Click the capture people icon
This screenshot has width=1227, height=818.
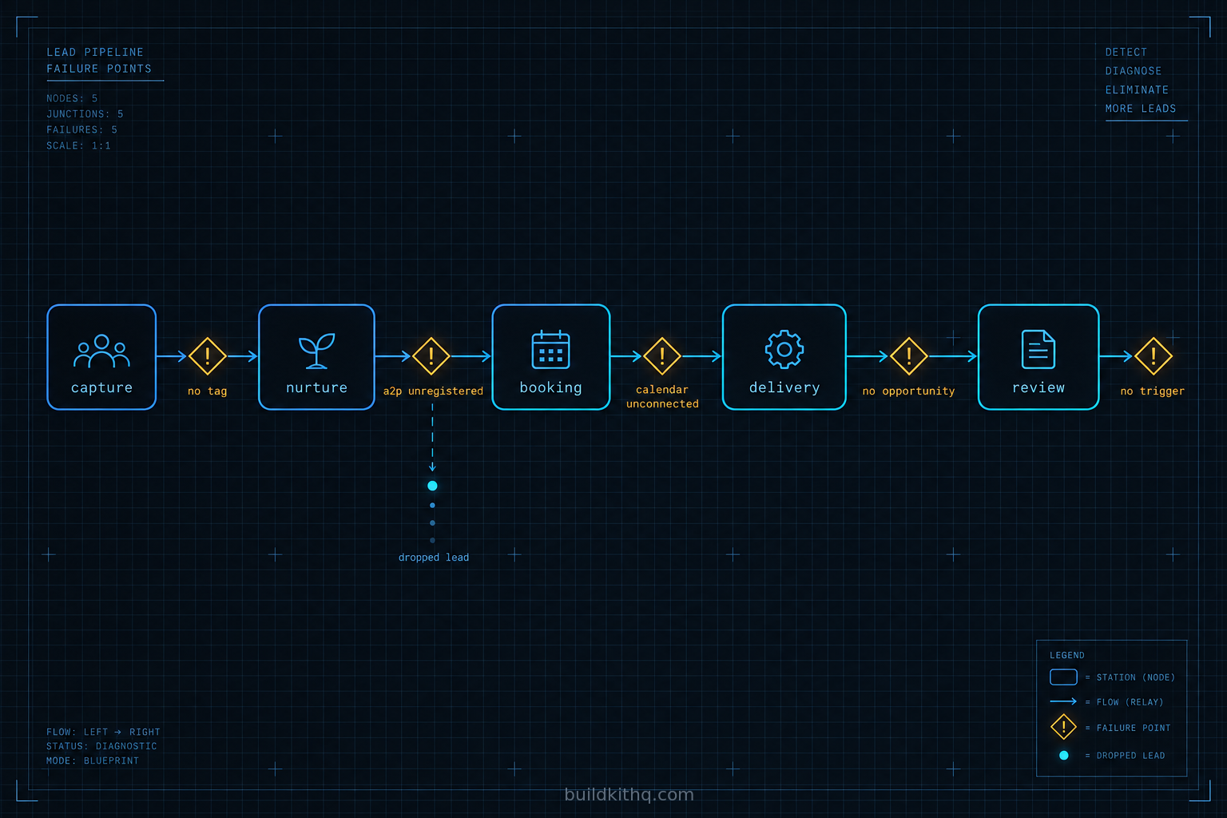101,351
